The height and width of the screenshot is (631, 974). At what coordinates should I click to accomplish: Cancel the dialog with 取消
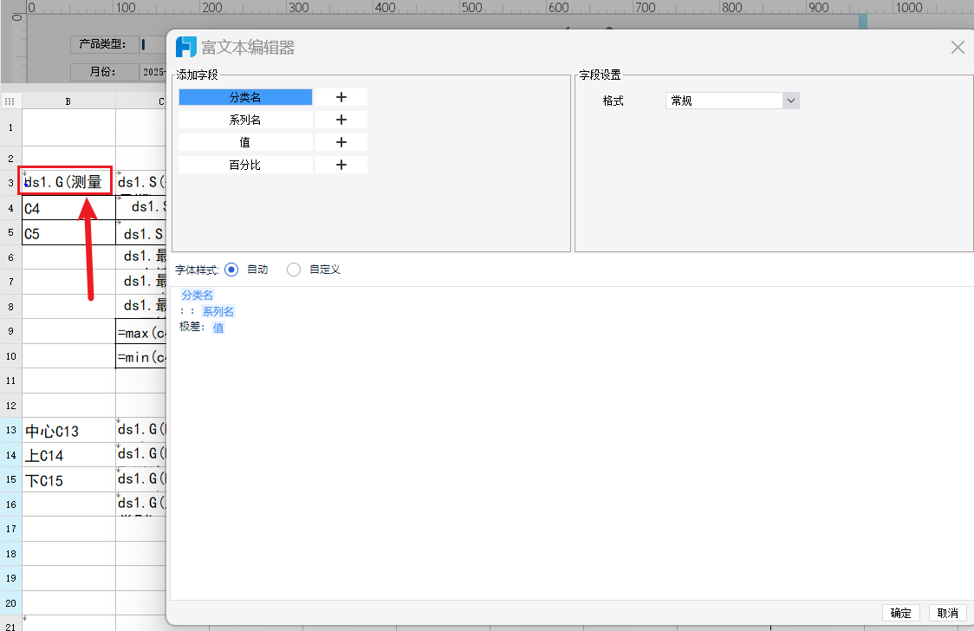click(947, 613)
